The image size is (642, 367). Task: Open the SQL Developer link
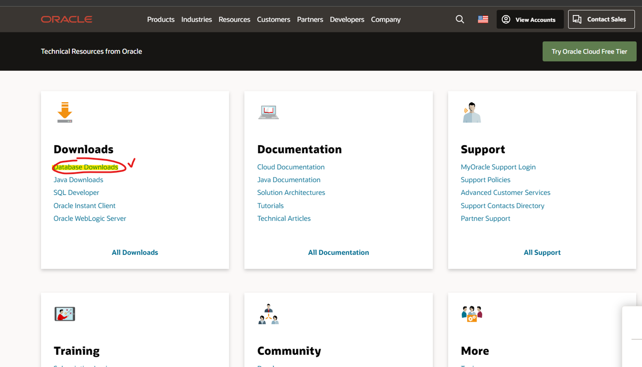pyautogui.click(x=76, y=192)
